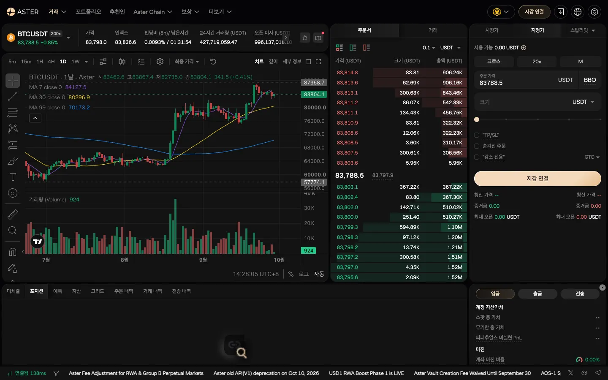Image resolution: width=608 pixels, height=380 pixels.
Task: Click the order size slider handle
Action: [x=477, y=119]
